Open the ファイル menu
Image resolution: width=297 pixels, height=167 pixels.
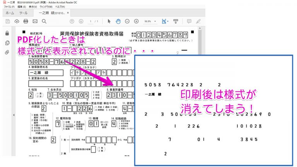pyautogui.click(x=9, y=7)
